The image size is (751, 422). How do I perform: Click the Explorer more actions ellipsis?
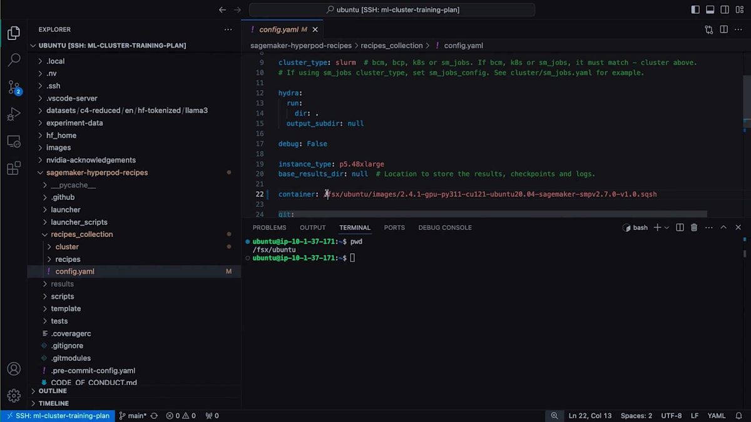[x=228, y=29]
